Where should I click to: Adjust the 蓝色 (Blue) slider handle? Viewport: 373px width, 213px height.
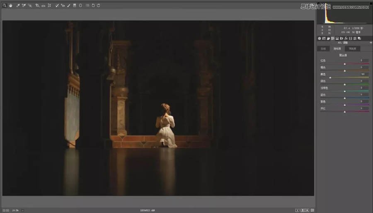(x=345, y=98)
